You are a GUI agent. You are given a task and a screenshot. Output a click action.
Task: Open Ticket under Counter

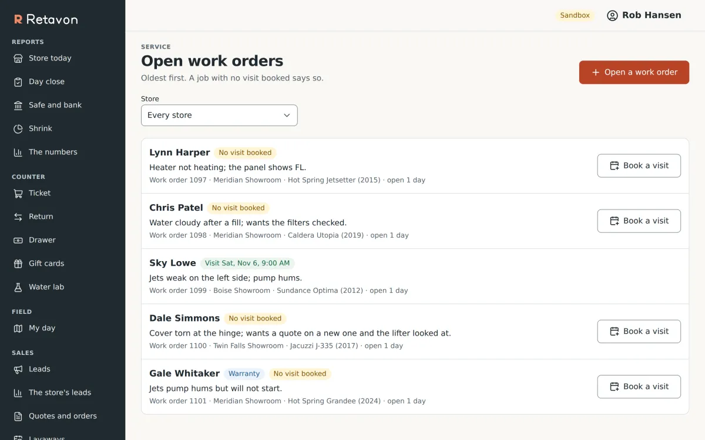[62, 193]
